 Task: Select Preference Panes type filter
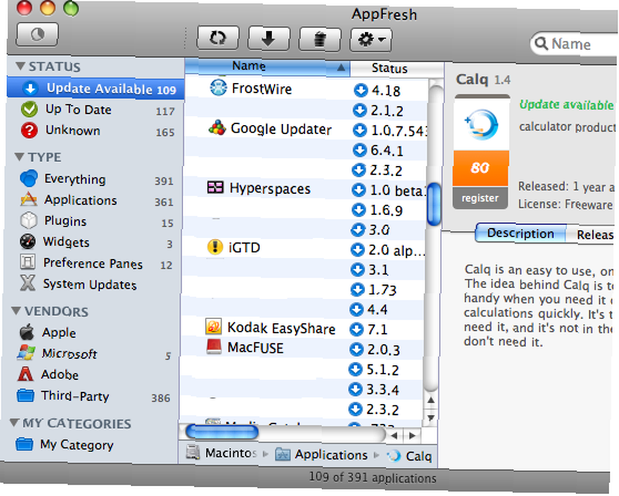click(x=93, y=263)
